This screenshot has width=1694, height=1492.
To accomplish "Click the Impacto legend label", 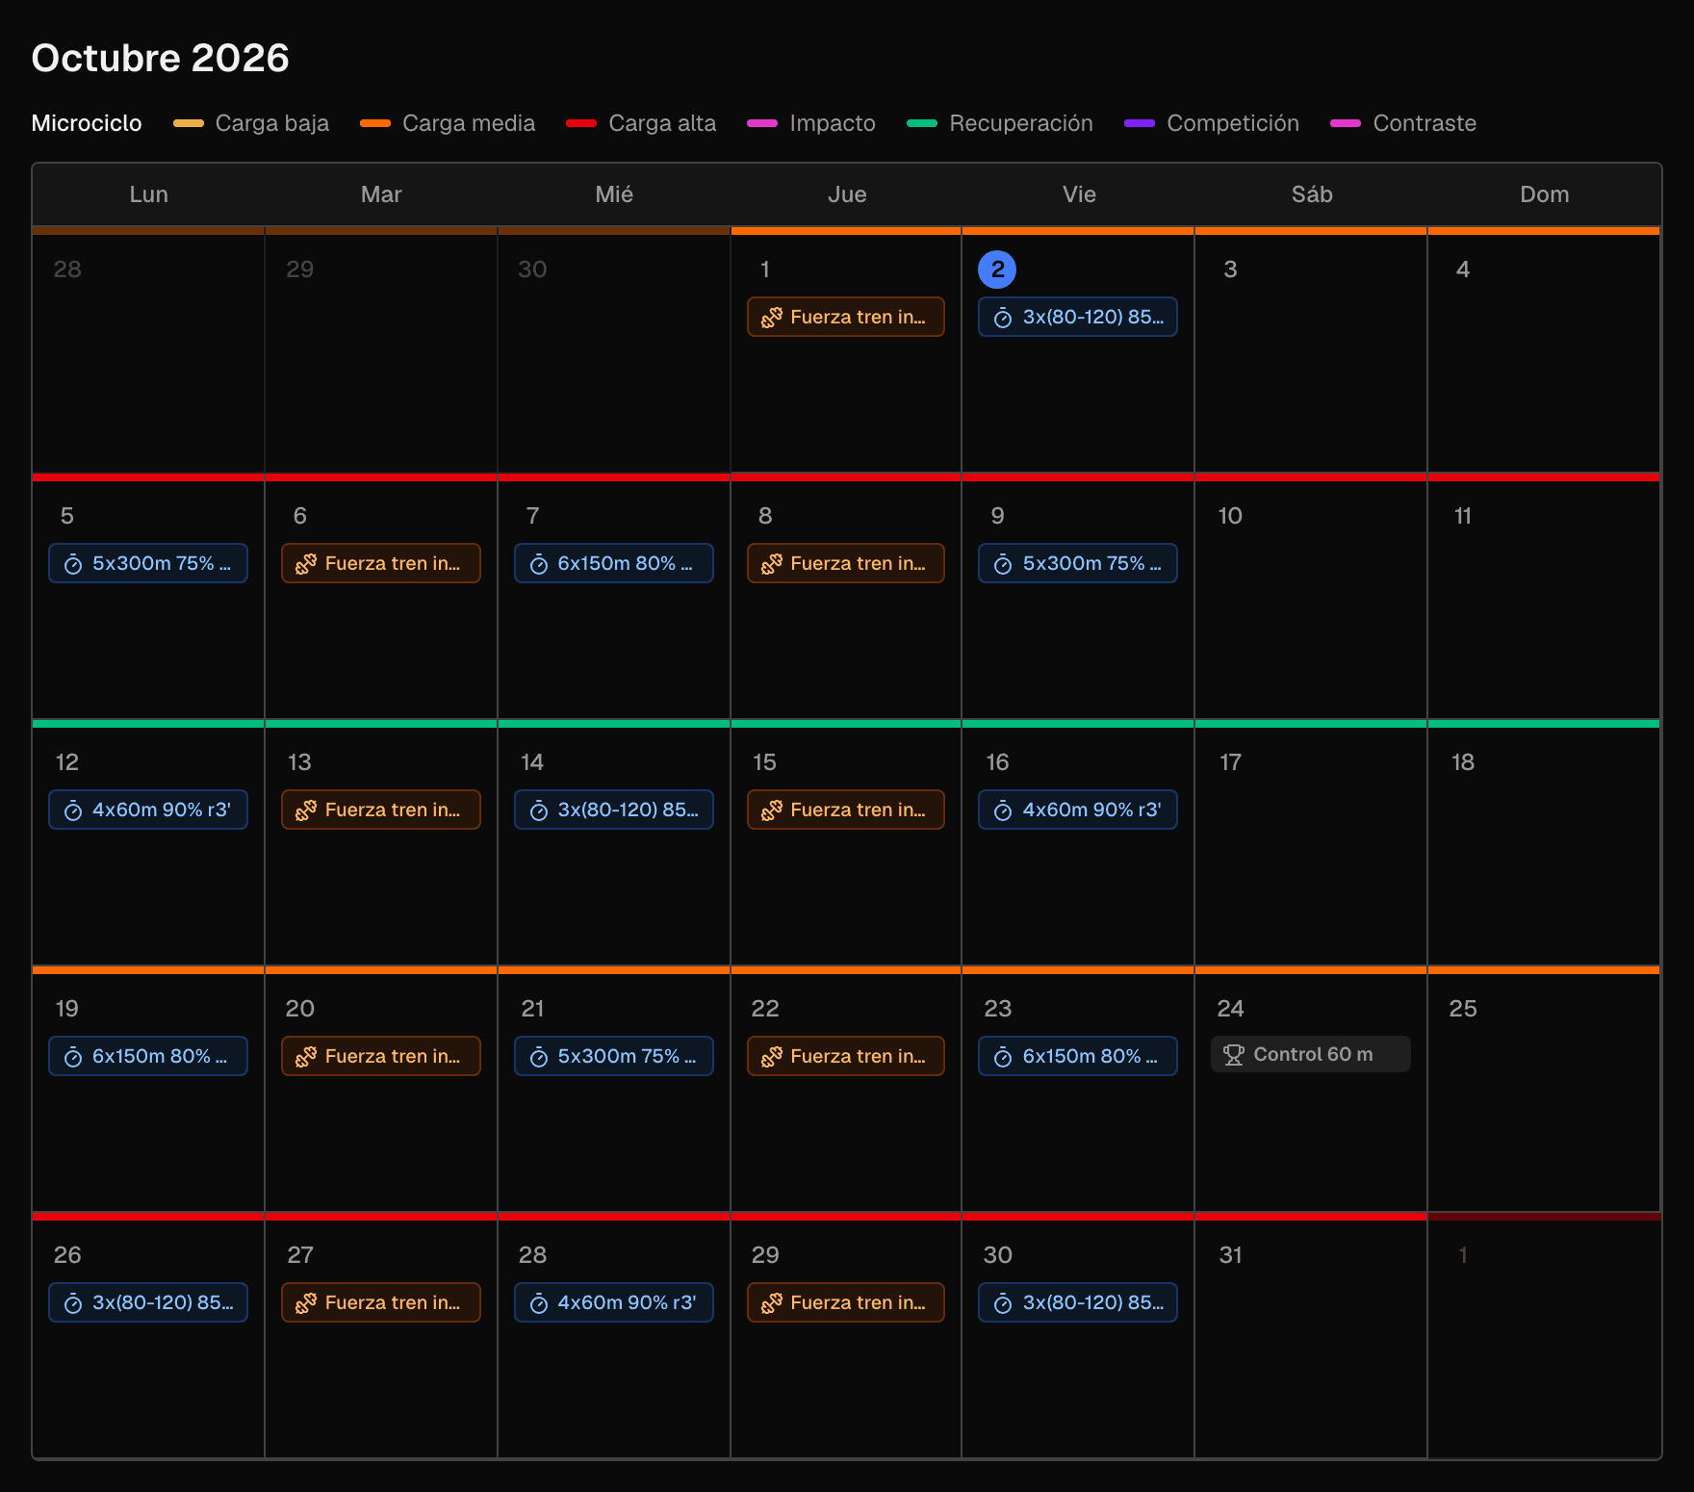I will [833, 123].
